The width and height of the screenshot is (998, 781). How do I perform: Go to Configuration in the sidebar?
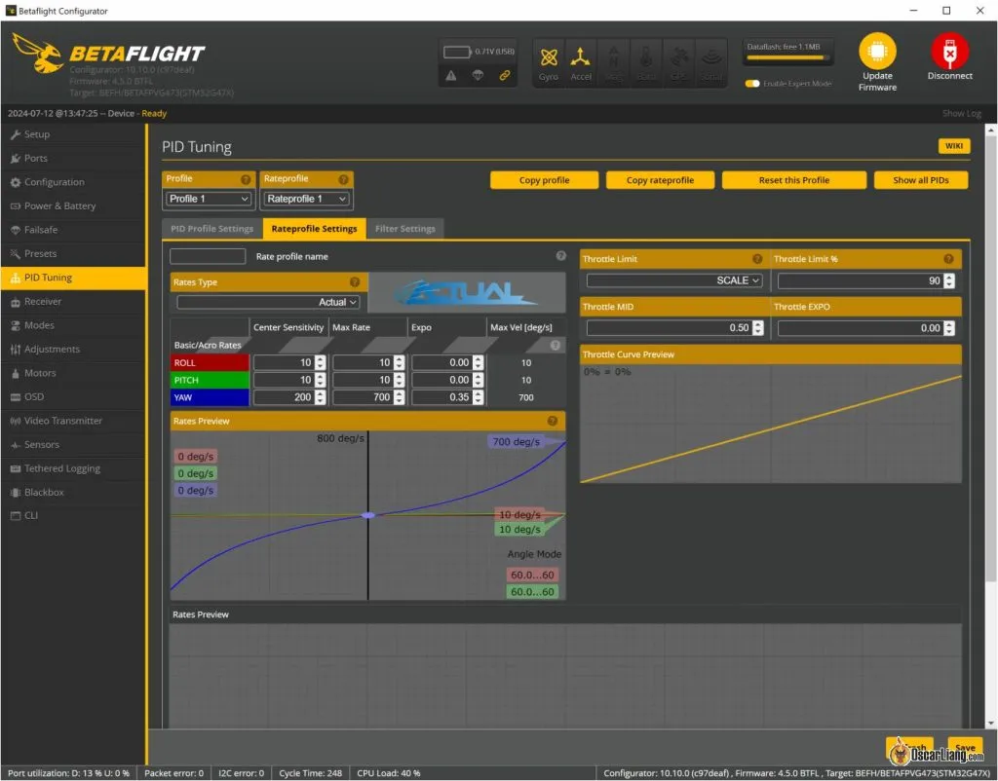point(73,182)
